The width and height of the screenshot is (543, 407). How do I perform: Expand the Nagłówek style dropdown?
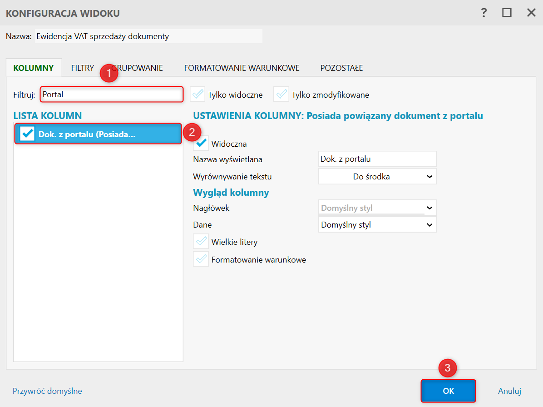click(x=377, y=208)
